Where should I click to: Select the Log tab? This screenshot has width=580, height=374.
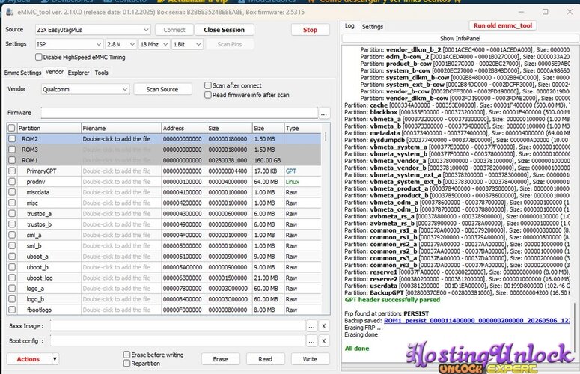[x=349, y=26]
